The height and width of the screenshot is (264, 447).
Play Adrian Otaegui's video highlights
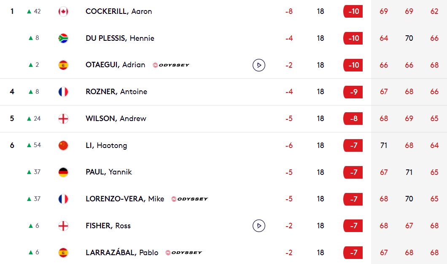pyautogui.click(x=259, y=65)
